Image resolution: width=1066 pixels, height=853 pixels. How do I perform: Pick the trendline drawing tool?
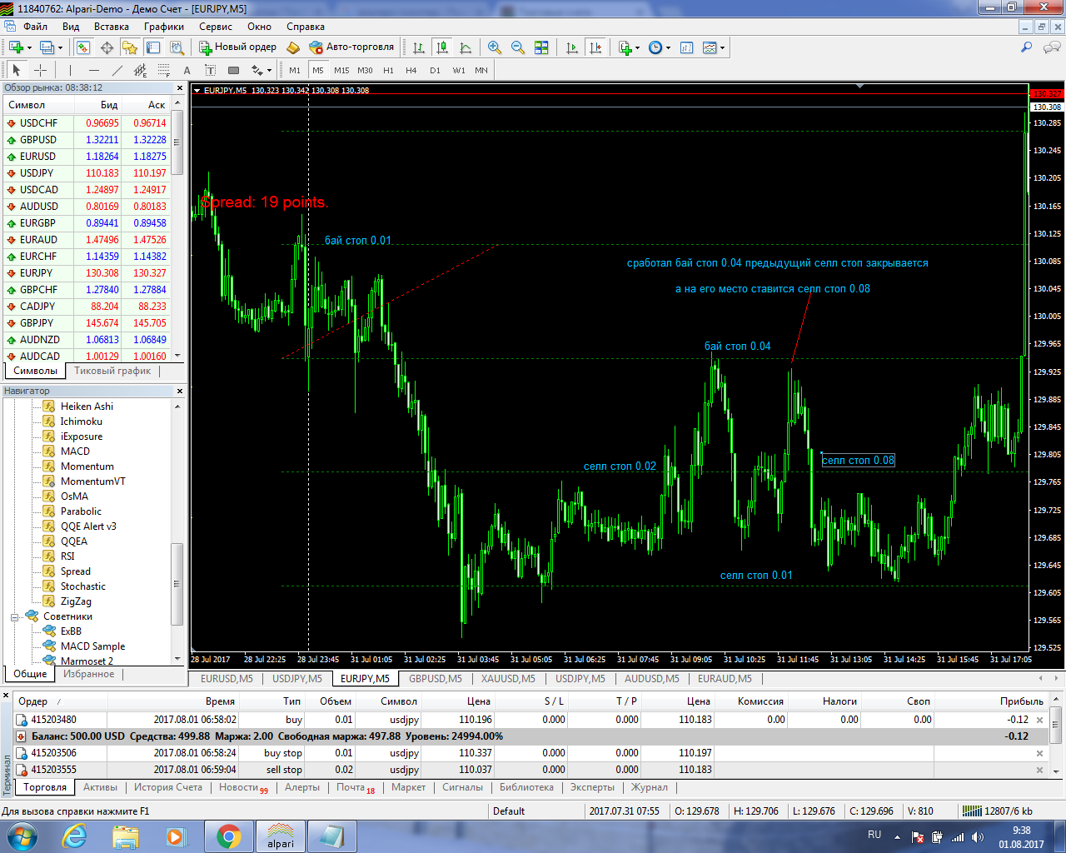pyautogui.click(x=117, y=71)
